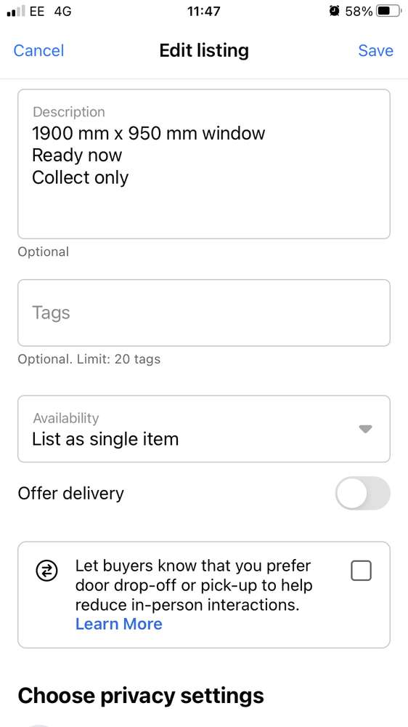Open the Learn More link
Image resolution: width=408 pixels, height=727 pixels.
point(118,624)
